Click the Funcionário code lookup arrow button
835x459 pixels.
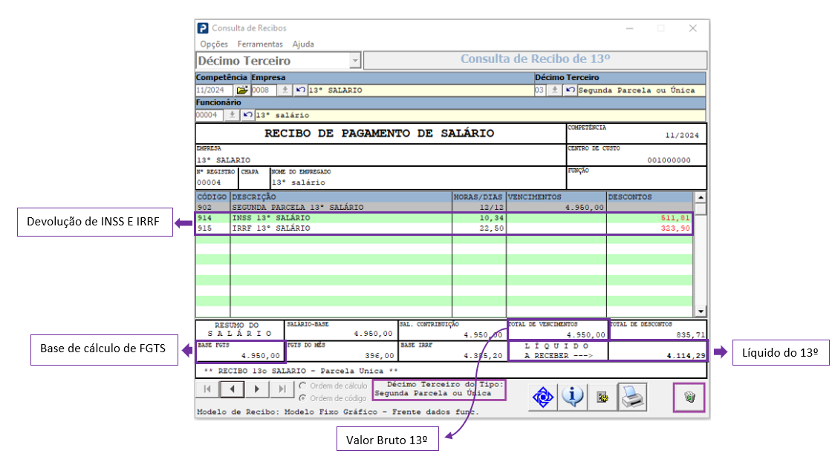click(x=231, y=115)
